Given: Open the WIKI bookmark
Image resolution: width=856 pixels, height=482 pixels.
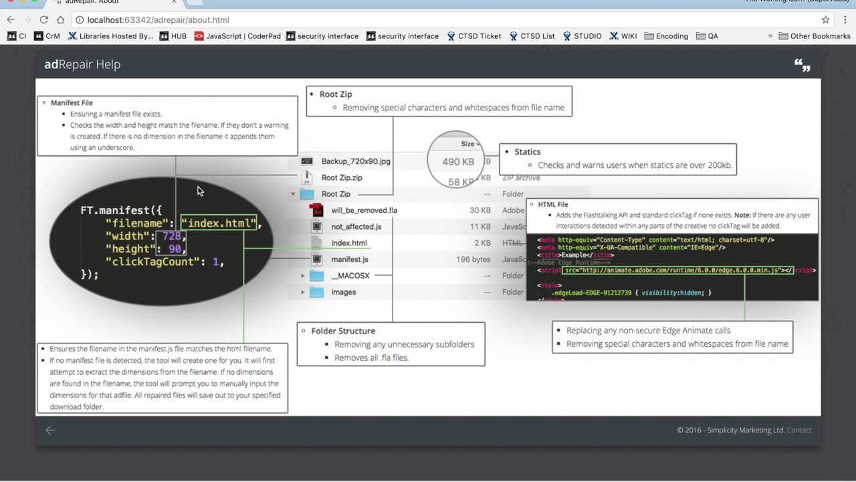Looking at the screenshot, I should (623, 36).
